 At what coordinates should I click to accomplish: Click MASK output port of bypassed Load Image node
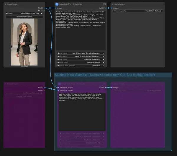44,90
